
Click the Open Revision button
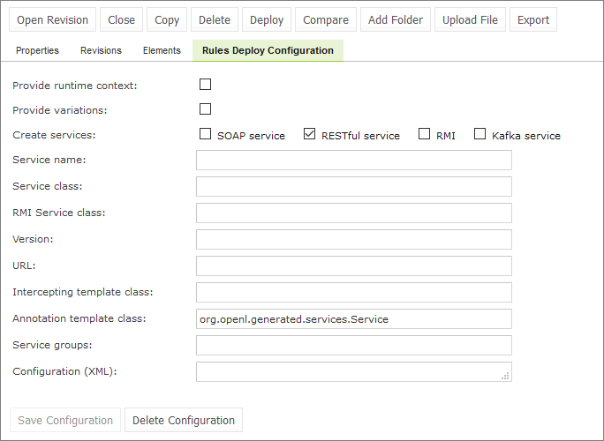click(x=53, y=20)
